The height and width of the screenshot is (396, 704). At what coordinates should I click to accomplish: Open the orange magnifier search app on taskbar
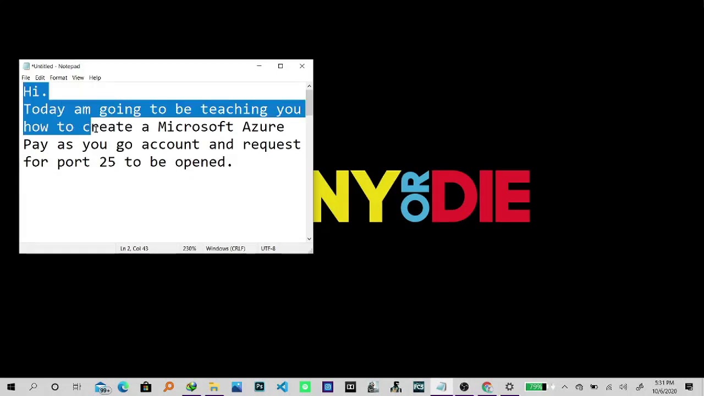(169, 387)
